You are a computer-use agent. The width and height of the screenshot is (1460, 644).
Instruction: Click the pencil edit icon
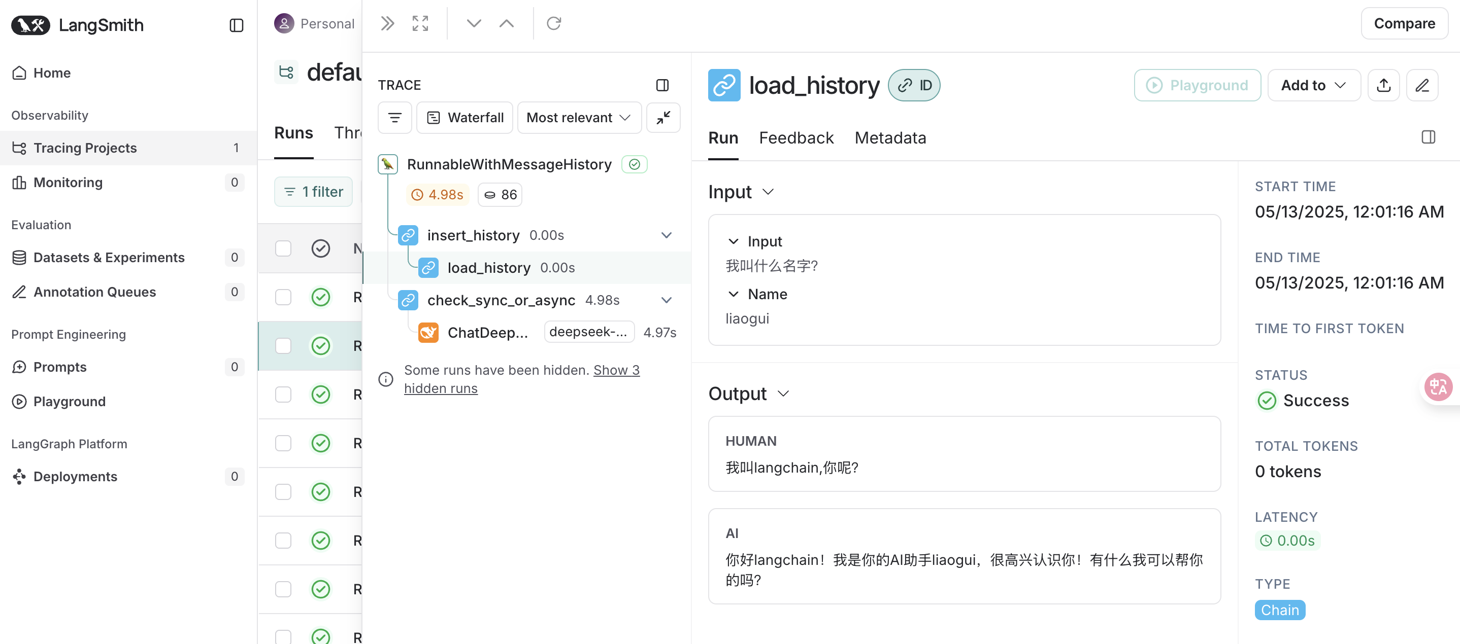1421,86
